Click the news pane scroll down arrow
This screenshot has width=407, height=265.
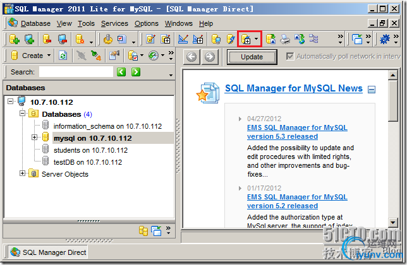tap(392, 222)
